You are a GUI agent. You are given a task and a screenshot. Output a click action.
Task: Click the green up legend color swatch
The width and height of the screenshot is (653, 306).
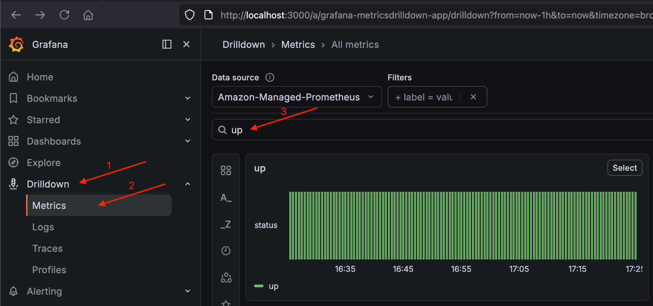[259, 286]
